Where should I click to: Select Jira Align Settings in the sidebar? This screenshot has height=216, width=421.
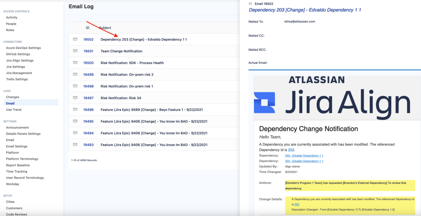20,61
